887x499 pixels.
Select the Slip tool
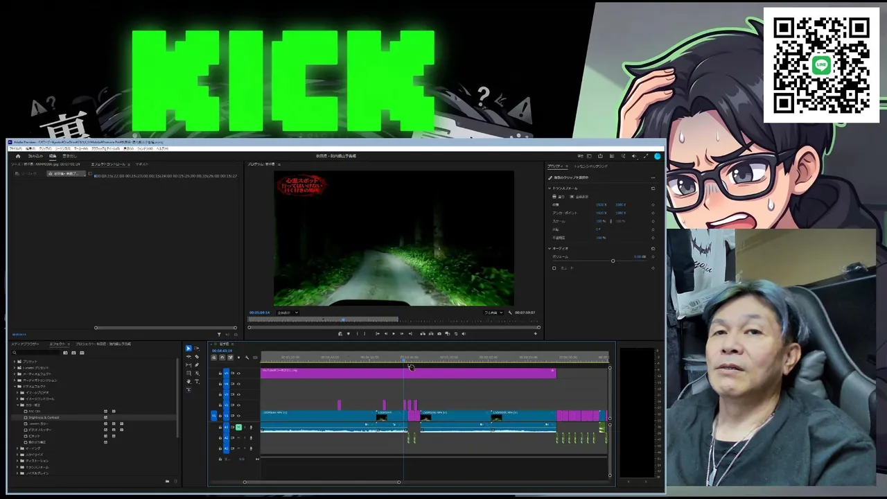(188, 365)
